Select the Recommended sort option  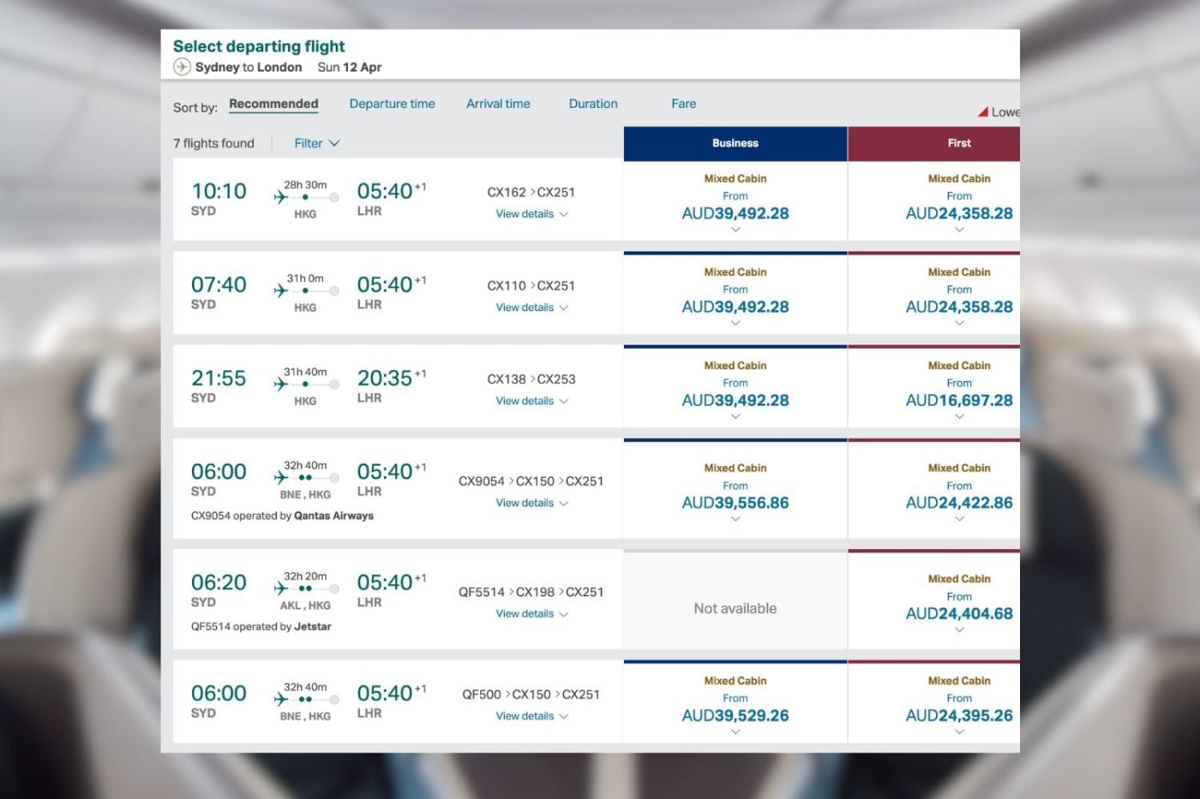pyautogui.click(x=273, y=104)
